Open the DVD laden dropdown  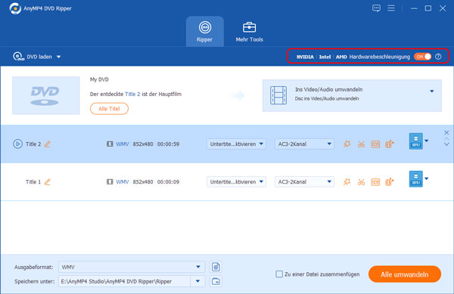coord(58,57)
